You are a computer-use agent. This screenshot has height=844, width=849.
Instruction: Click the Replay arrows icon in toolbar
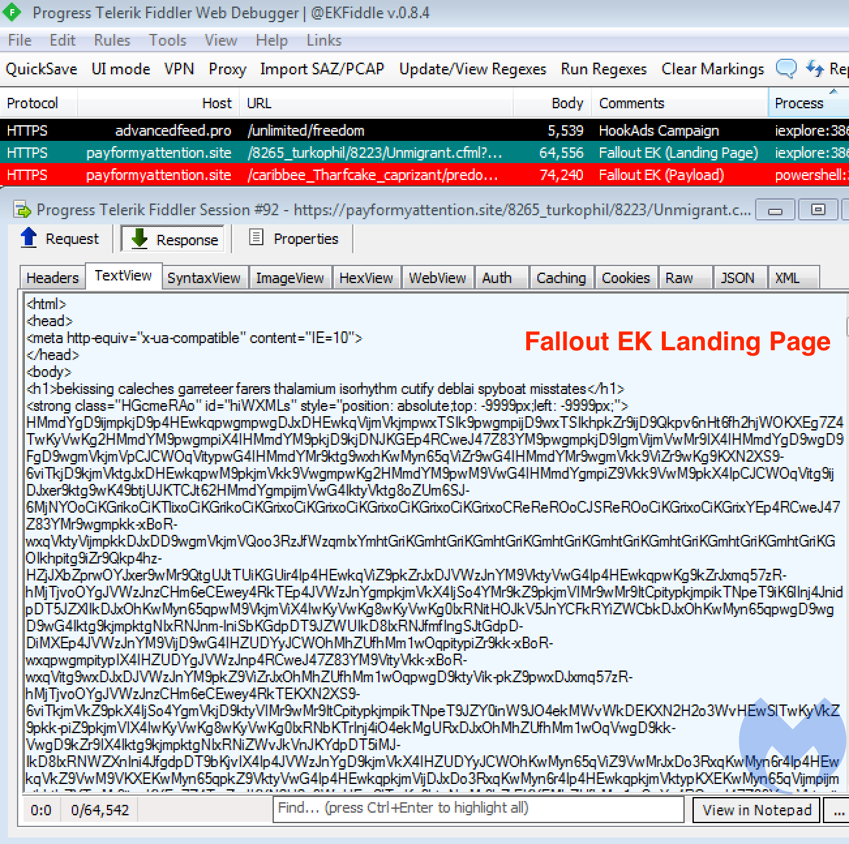coord(815,68)
